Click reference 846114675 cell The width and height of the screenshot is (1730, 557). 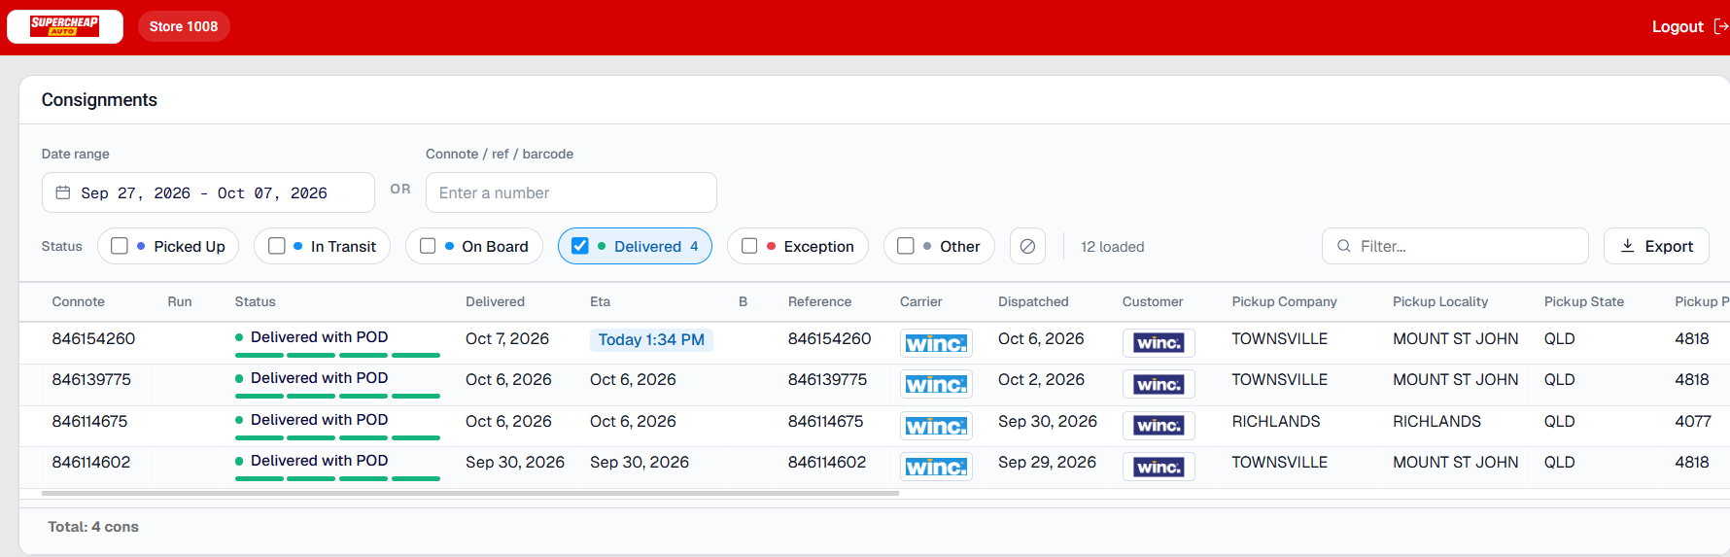pyautogui.click(x=826, y=421)
